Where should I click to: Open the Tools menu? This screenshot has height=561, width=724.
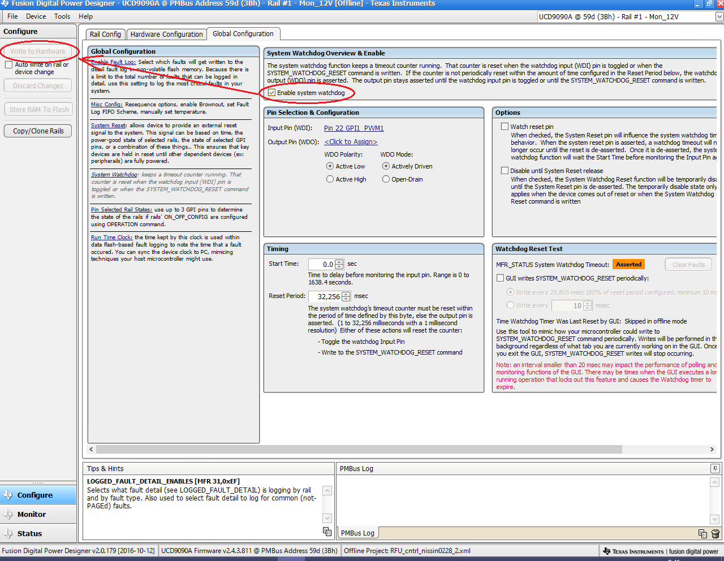[x=62, y=16]
